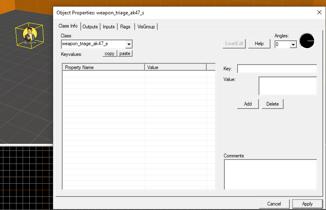Click inside the Class combo box field
The height and width of the screenshot is (210, 326).
(93, 44)
